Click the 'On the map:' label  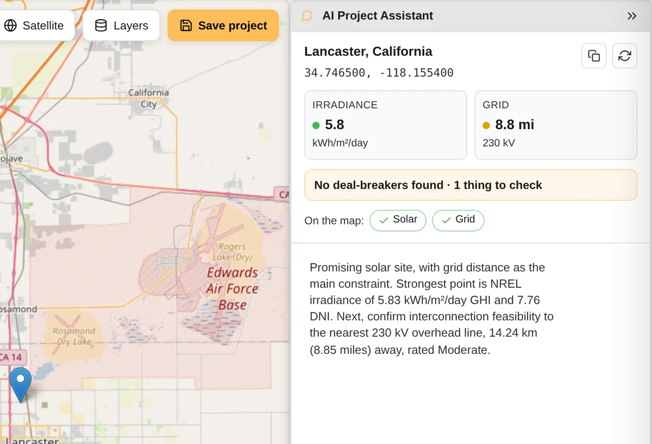(334, 221)
